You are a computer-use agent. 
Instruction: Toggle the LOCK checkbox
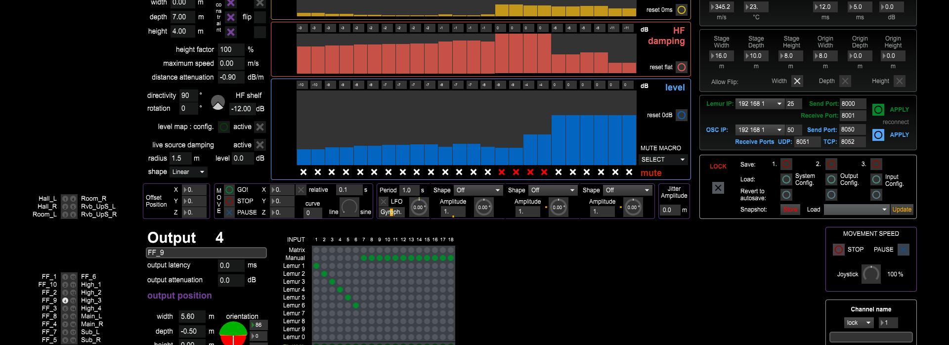point(718,188)
